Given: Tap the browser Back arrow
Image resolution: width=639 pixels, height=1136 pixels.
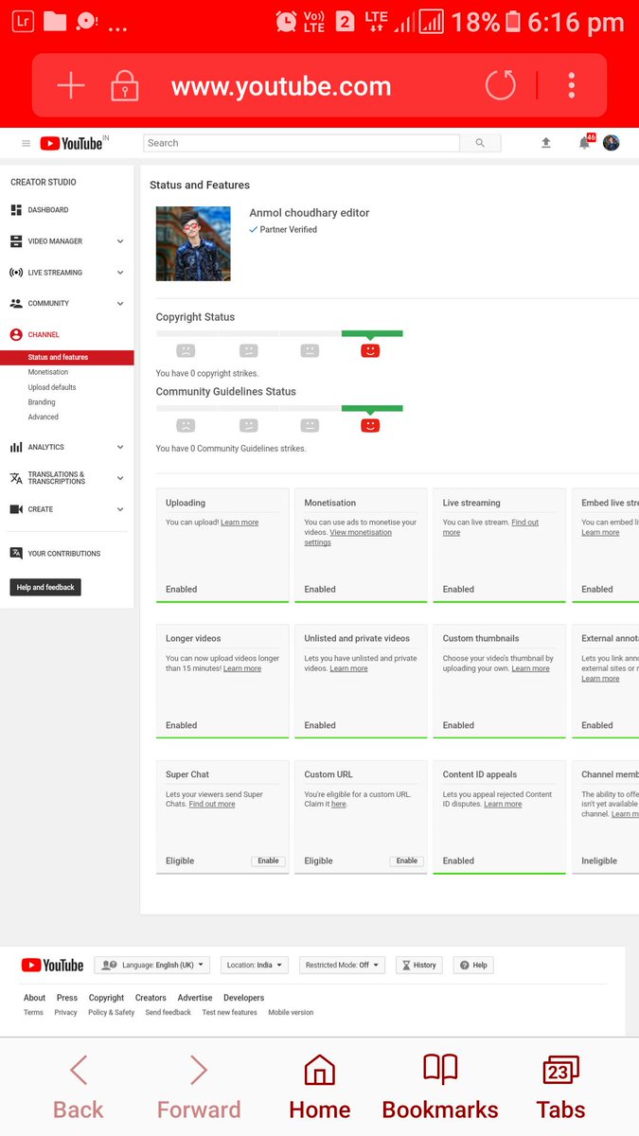Looking at the screenshot, I should pyautogui.click(x=79, y=1070).
